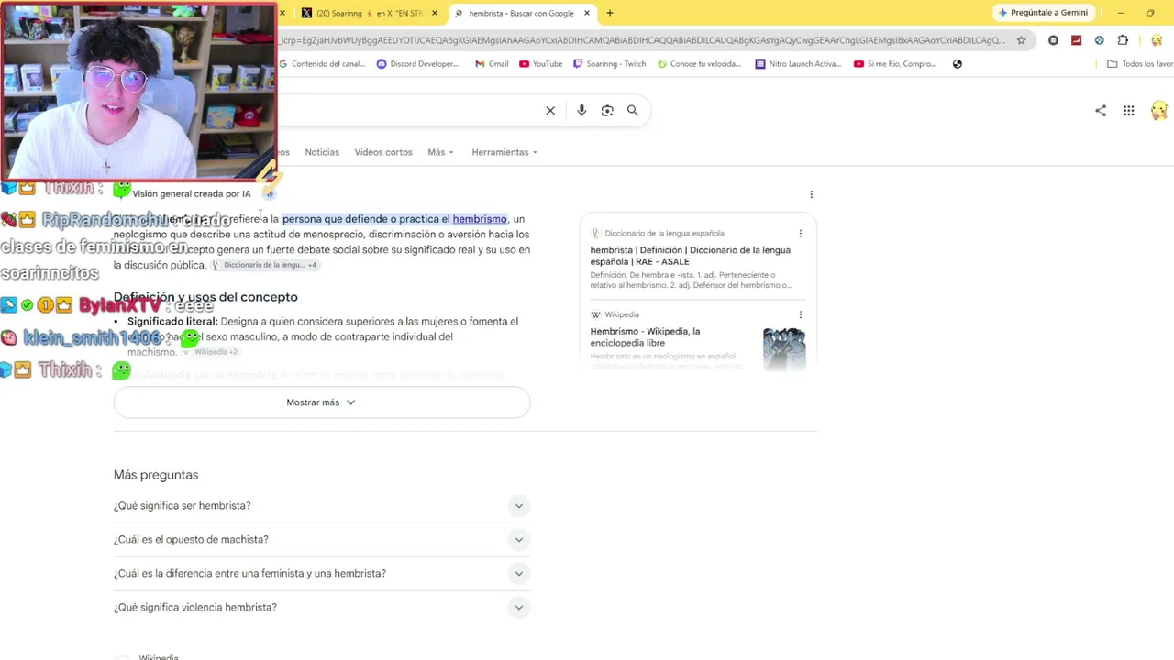Click the 'Diccionario de la lengu... +4' source chip
This screenshot has width=1174, height=660.
point(264,265)
